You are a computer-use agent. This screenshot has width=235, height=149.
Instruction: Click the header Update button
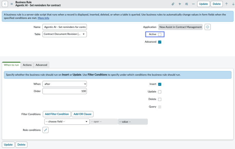(x=203, y=4)
